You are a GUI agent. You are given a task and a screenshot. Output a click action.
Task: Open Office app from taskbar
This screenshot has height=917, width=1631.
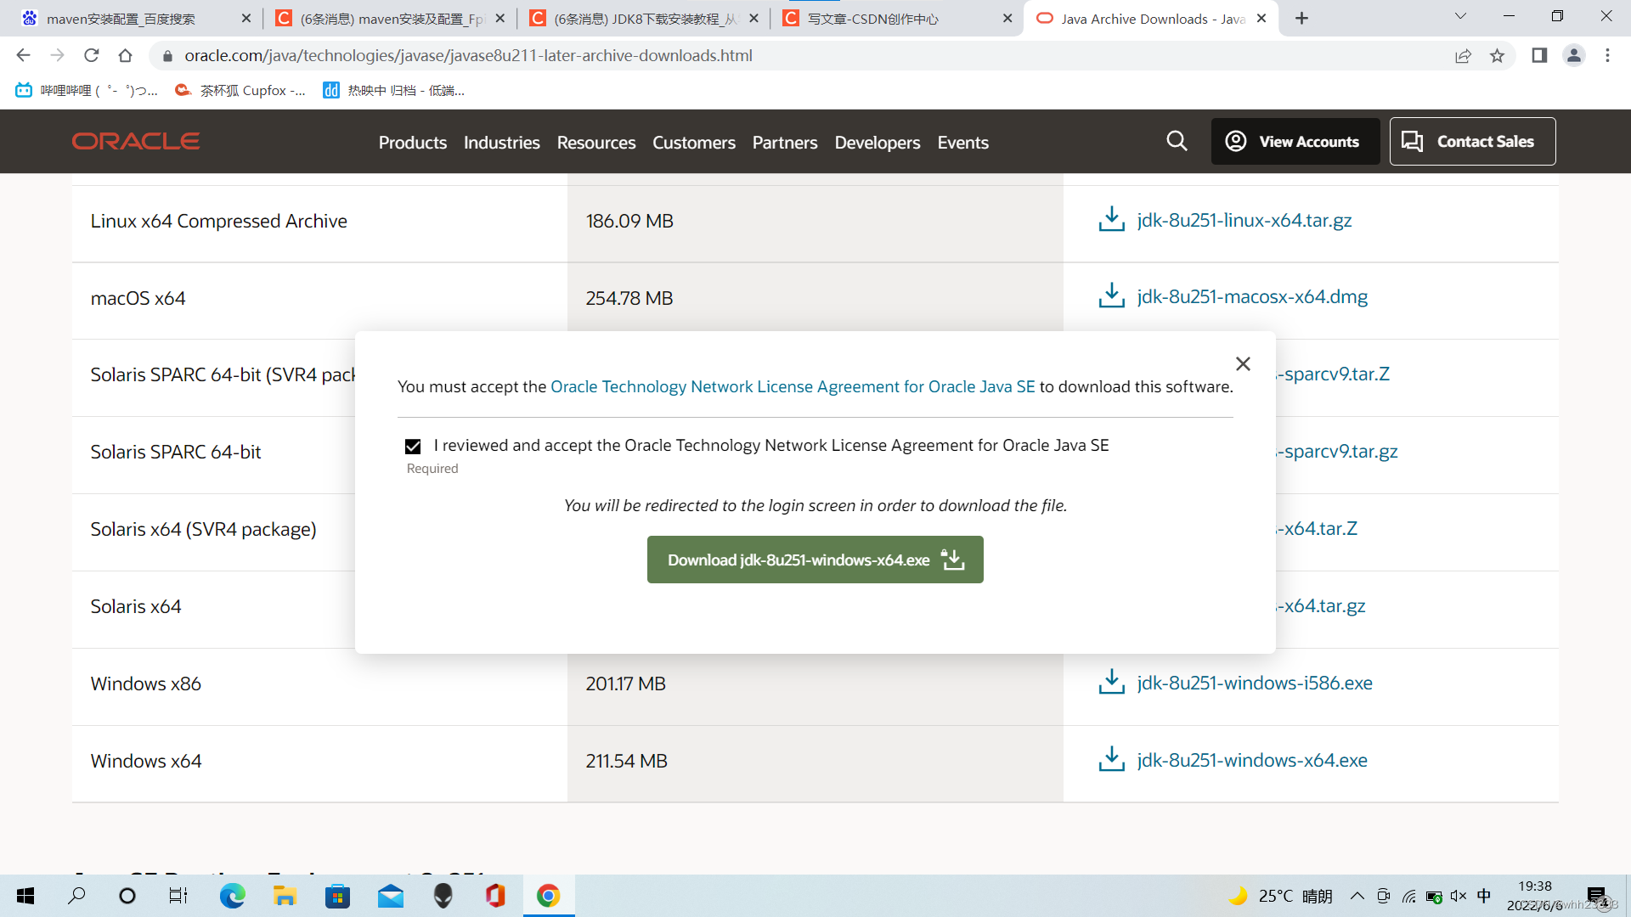point(496,896)
